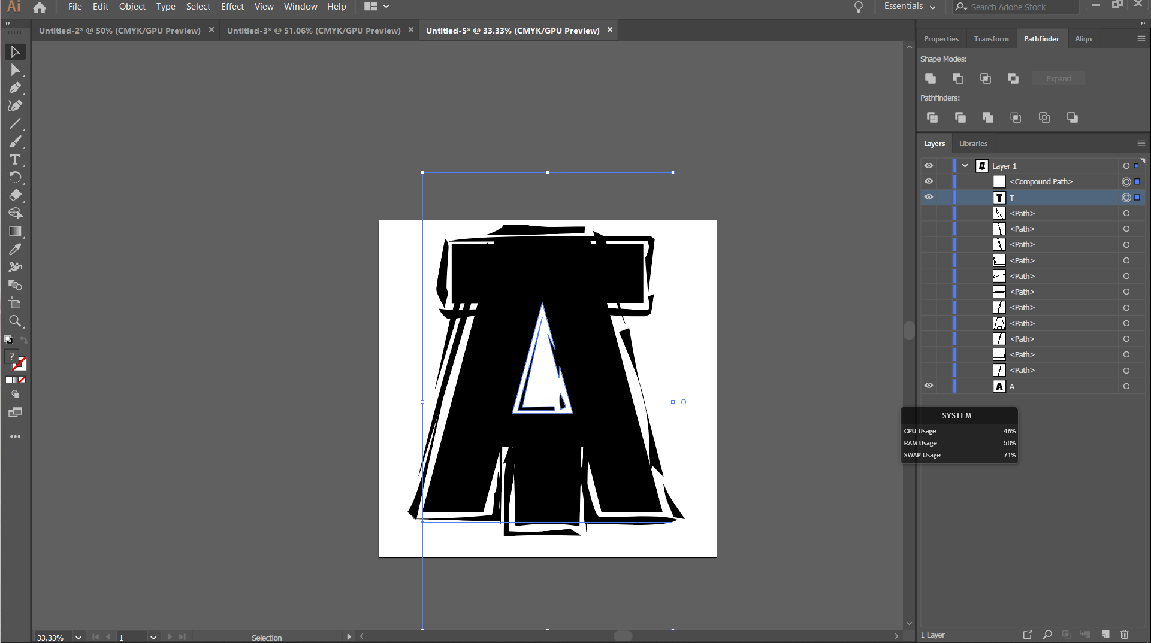Click the vertical canvas scrollbar thumb

point(909,330)
